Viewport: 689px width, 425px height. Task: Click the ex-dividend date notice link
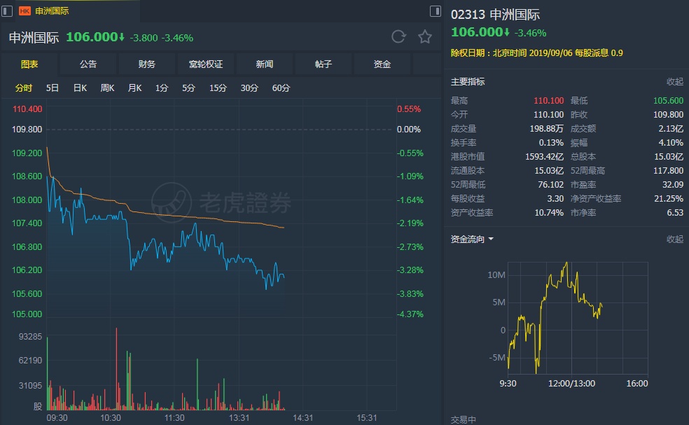tap(536, 53)
